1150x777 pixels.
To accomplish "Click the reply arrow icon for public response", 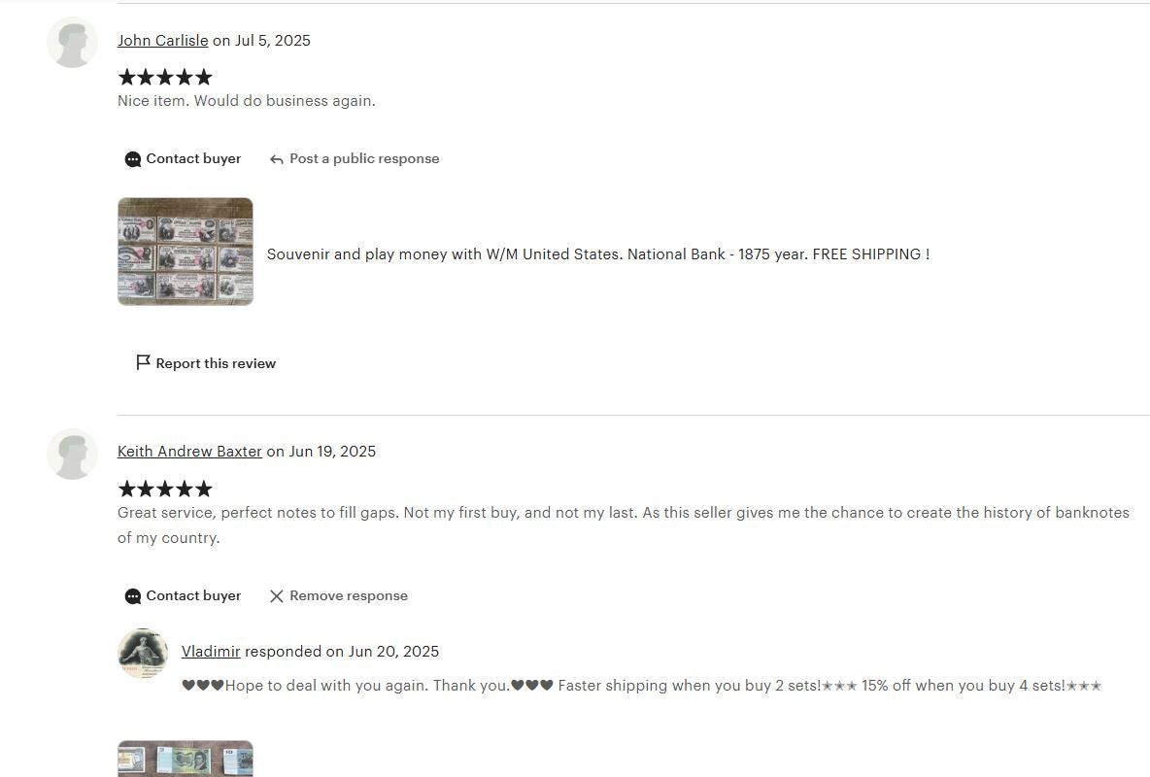I will tap(277, 159).
